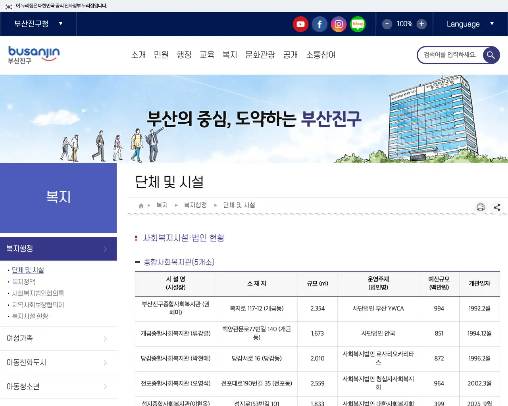Open the Naver blog icon
This screenshot has width=508, height=406.
point(358,24)
